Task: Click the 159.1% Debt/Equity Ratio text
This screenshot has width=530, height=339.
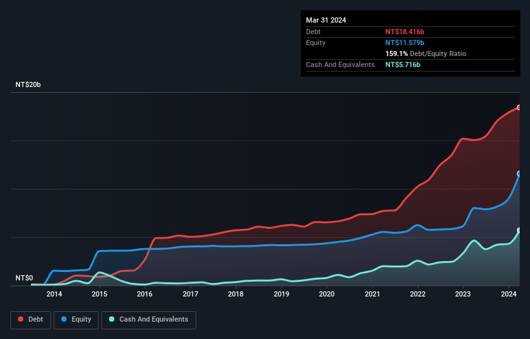Action: point(425,53)
